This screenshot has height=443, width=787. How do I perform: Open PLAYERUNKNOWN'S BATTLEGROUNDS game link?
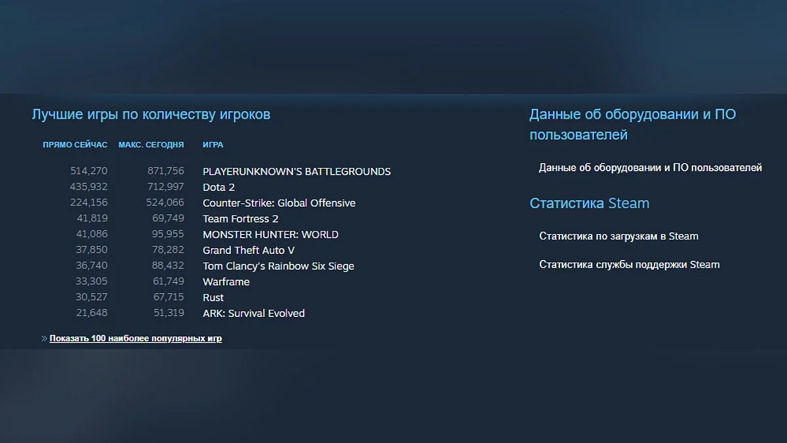(296, 171)
